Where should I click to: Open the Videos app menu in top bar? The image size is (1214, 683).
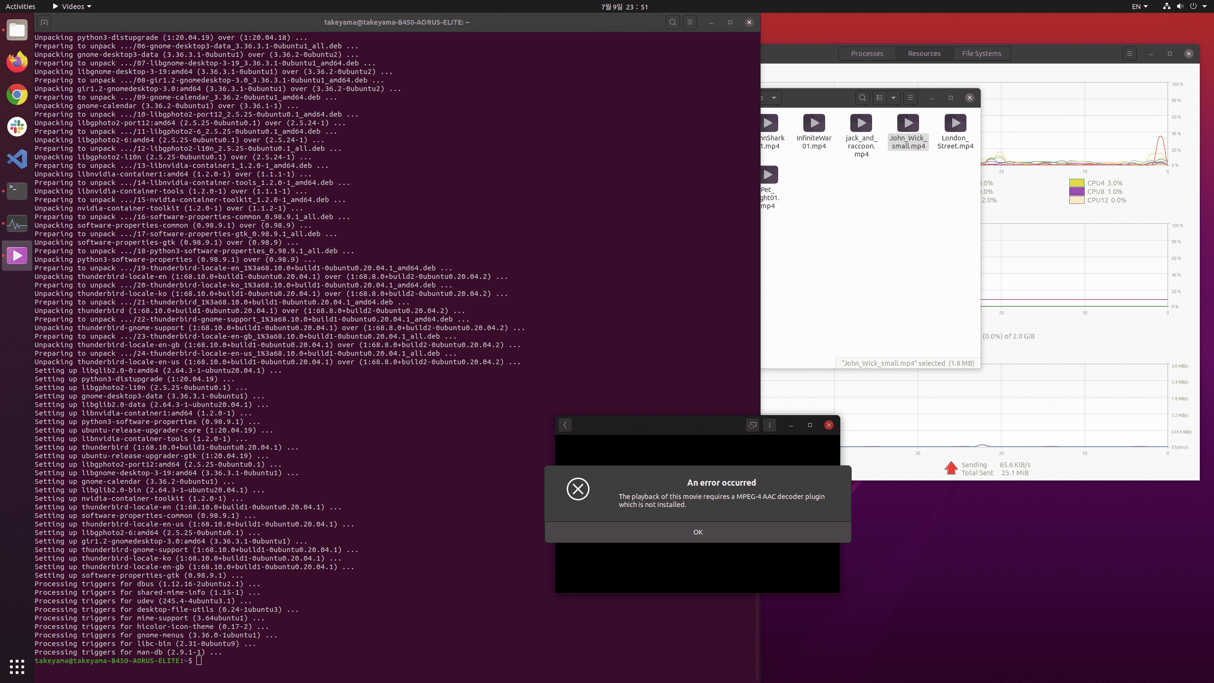(72, 7)
